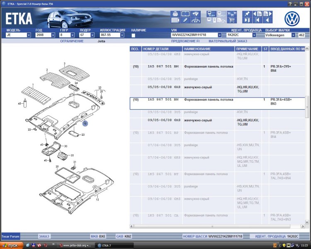
Task: Click the НАИМЕНОВАНИЕ column header
Action: click(208, 49)
